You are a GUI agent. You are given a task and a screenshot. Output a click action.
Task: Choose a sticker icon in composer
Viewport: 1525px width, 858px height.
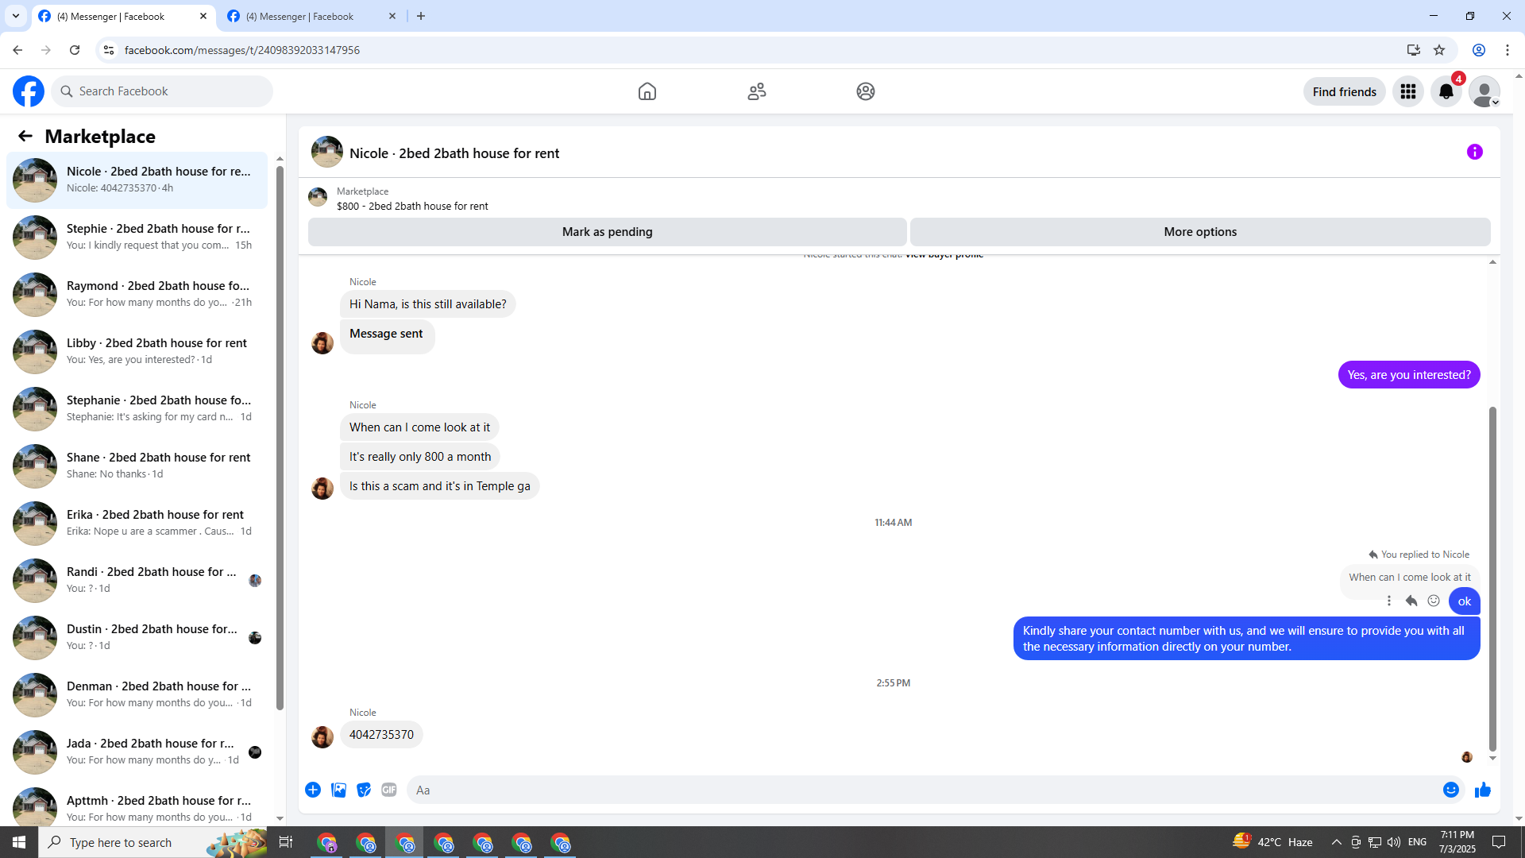[x=364, y=790]
